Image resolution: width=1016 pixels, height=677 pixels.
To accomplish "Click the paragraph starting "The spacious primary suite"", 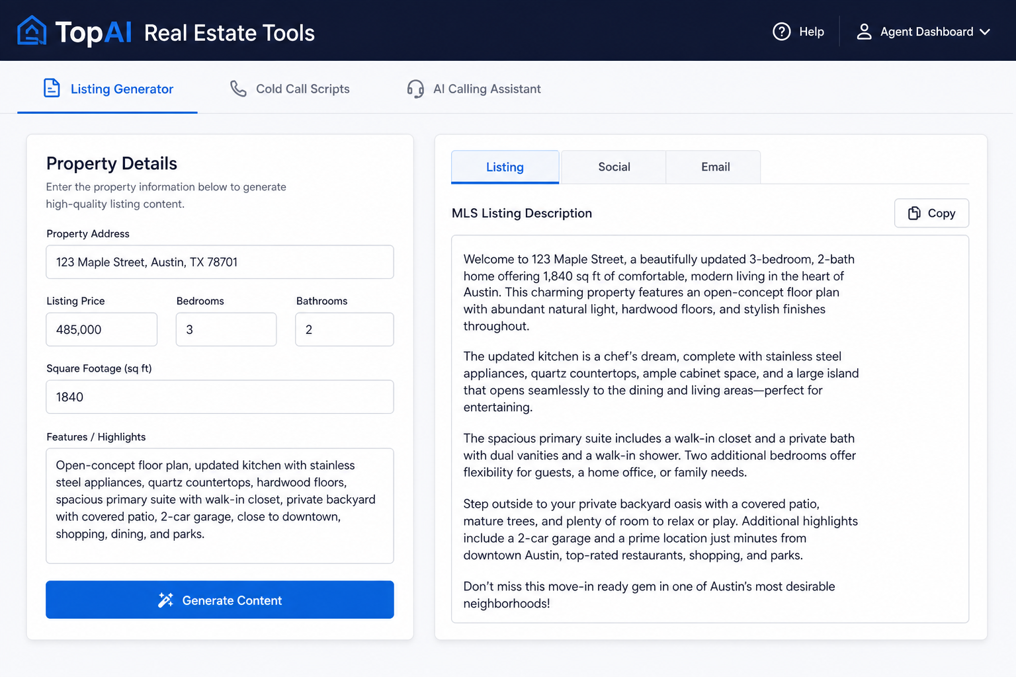I will coord(659,455).
